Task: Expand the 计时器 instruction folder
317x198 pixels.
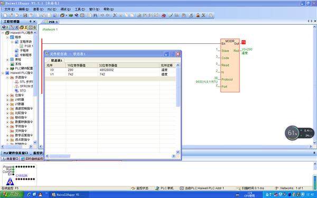Action: 7,100
